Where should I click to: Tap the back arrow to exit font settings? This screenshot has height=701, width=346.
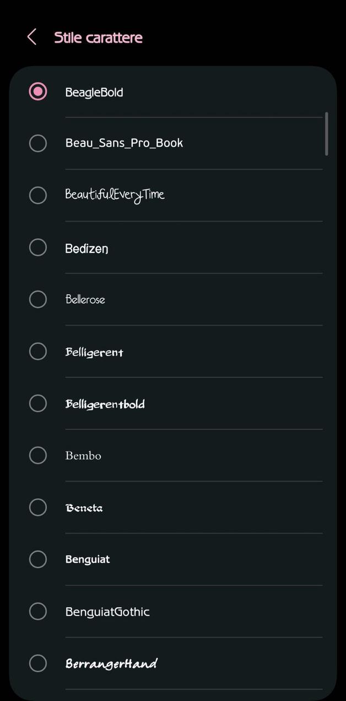31,37
